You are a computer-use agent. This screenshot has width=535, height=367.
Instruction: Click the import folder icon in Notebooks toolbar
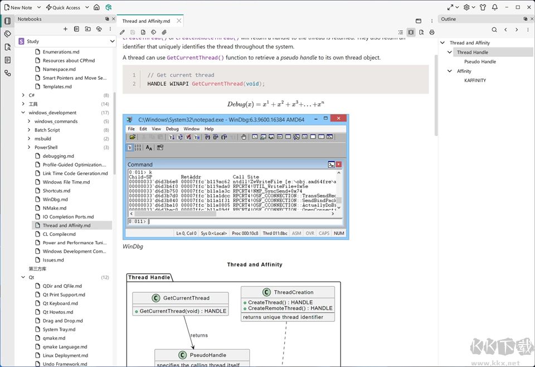(87, 29)
